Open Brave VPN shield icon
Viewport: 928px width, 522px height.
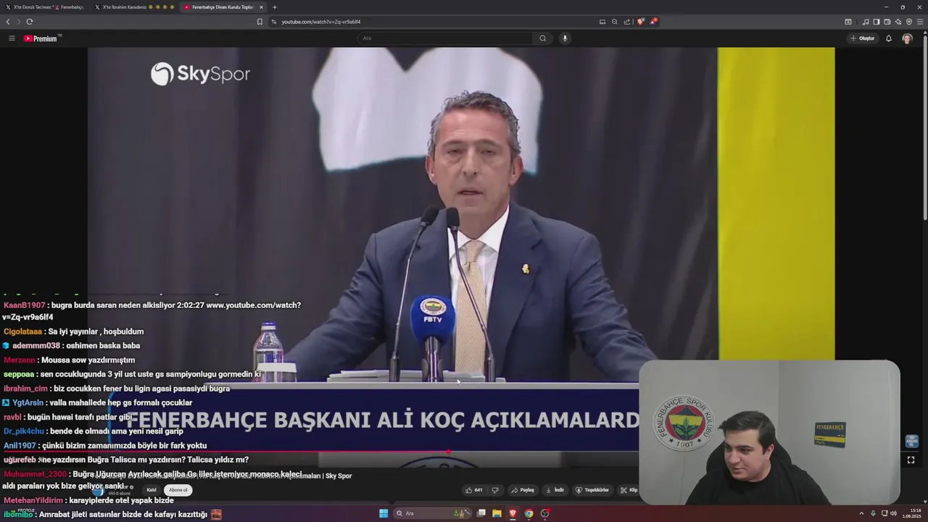tap(909, 22)
